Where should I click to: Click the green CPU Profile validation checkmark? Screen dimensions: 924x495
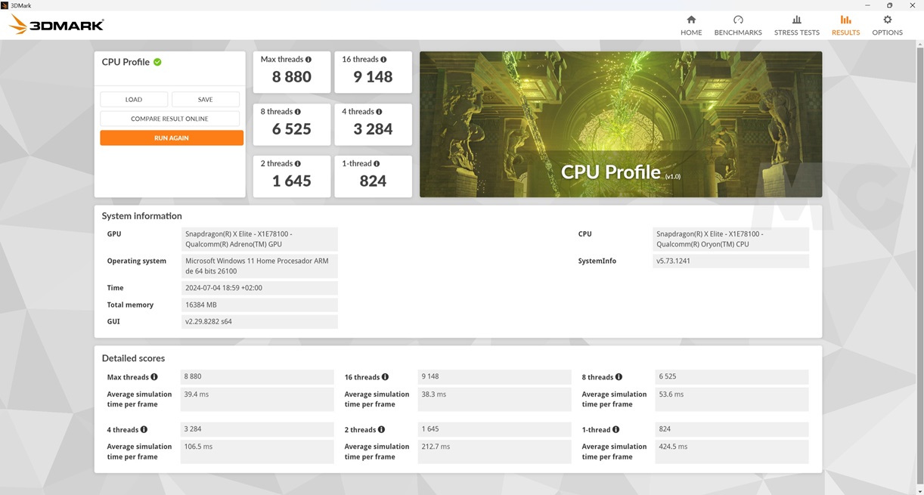157,62
